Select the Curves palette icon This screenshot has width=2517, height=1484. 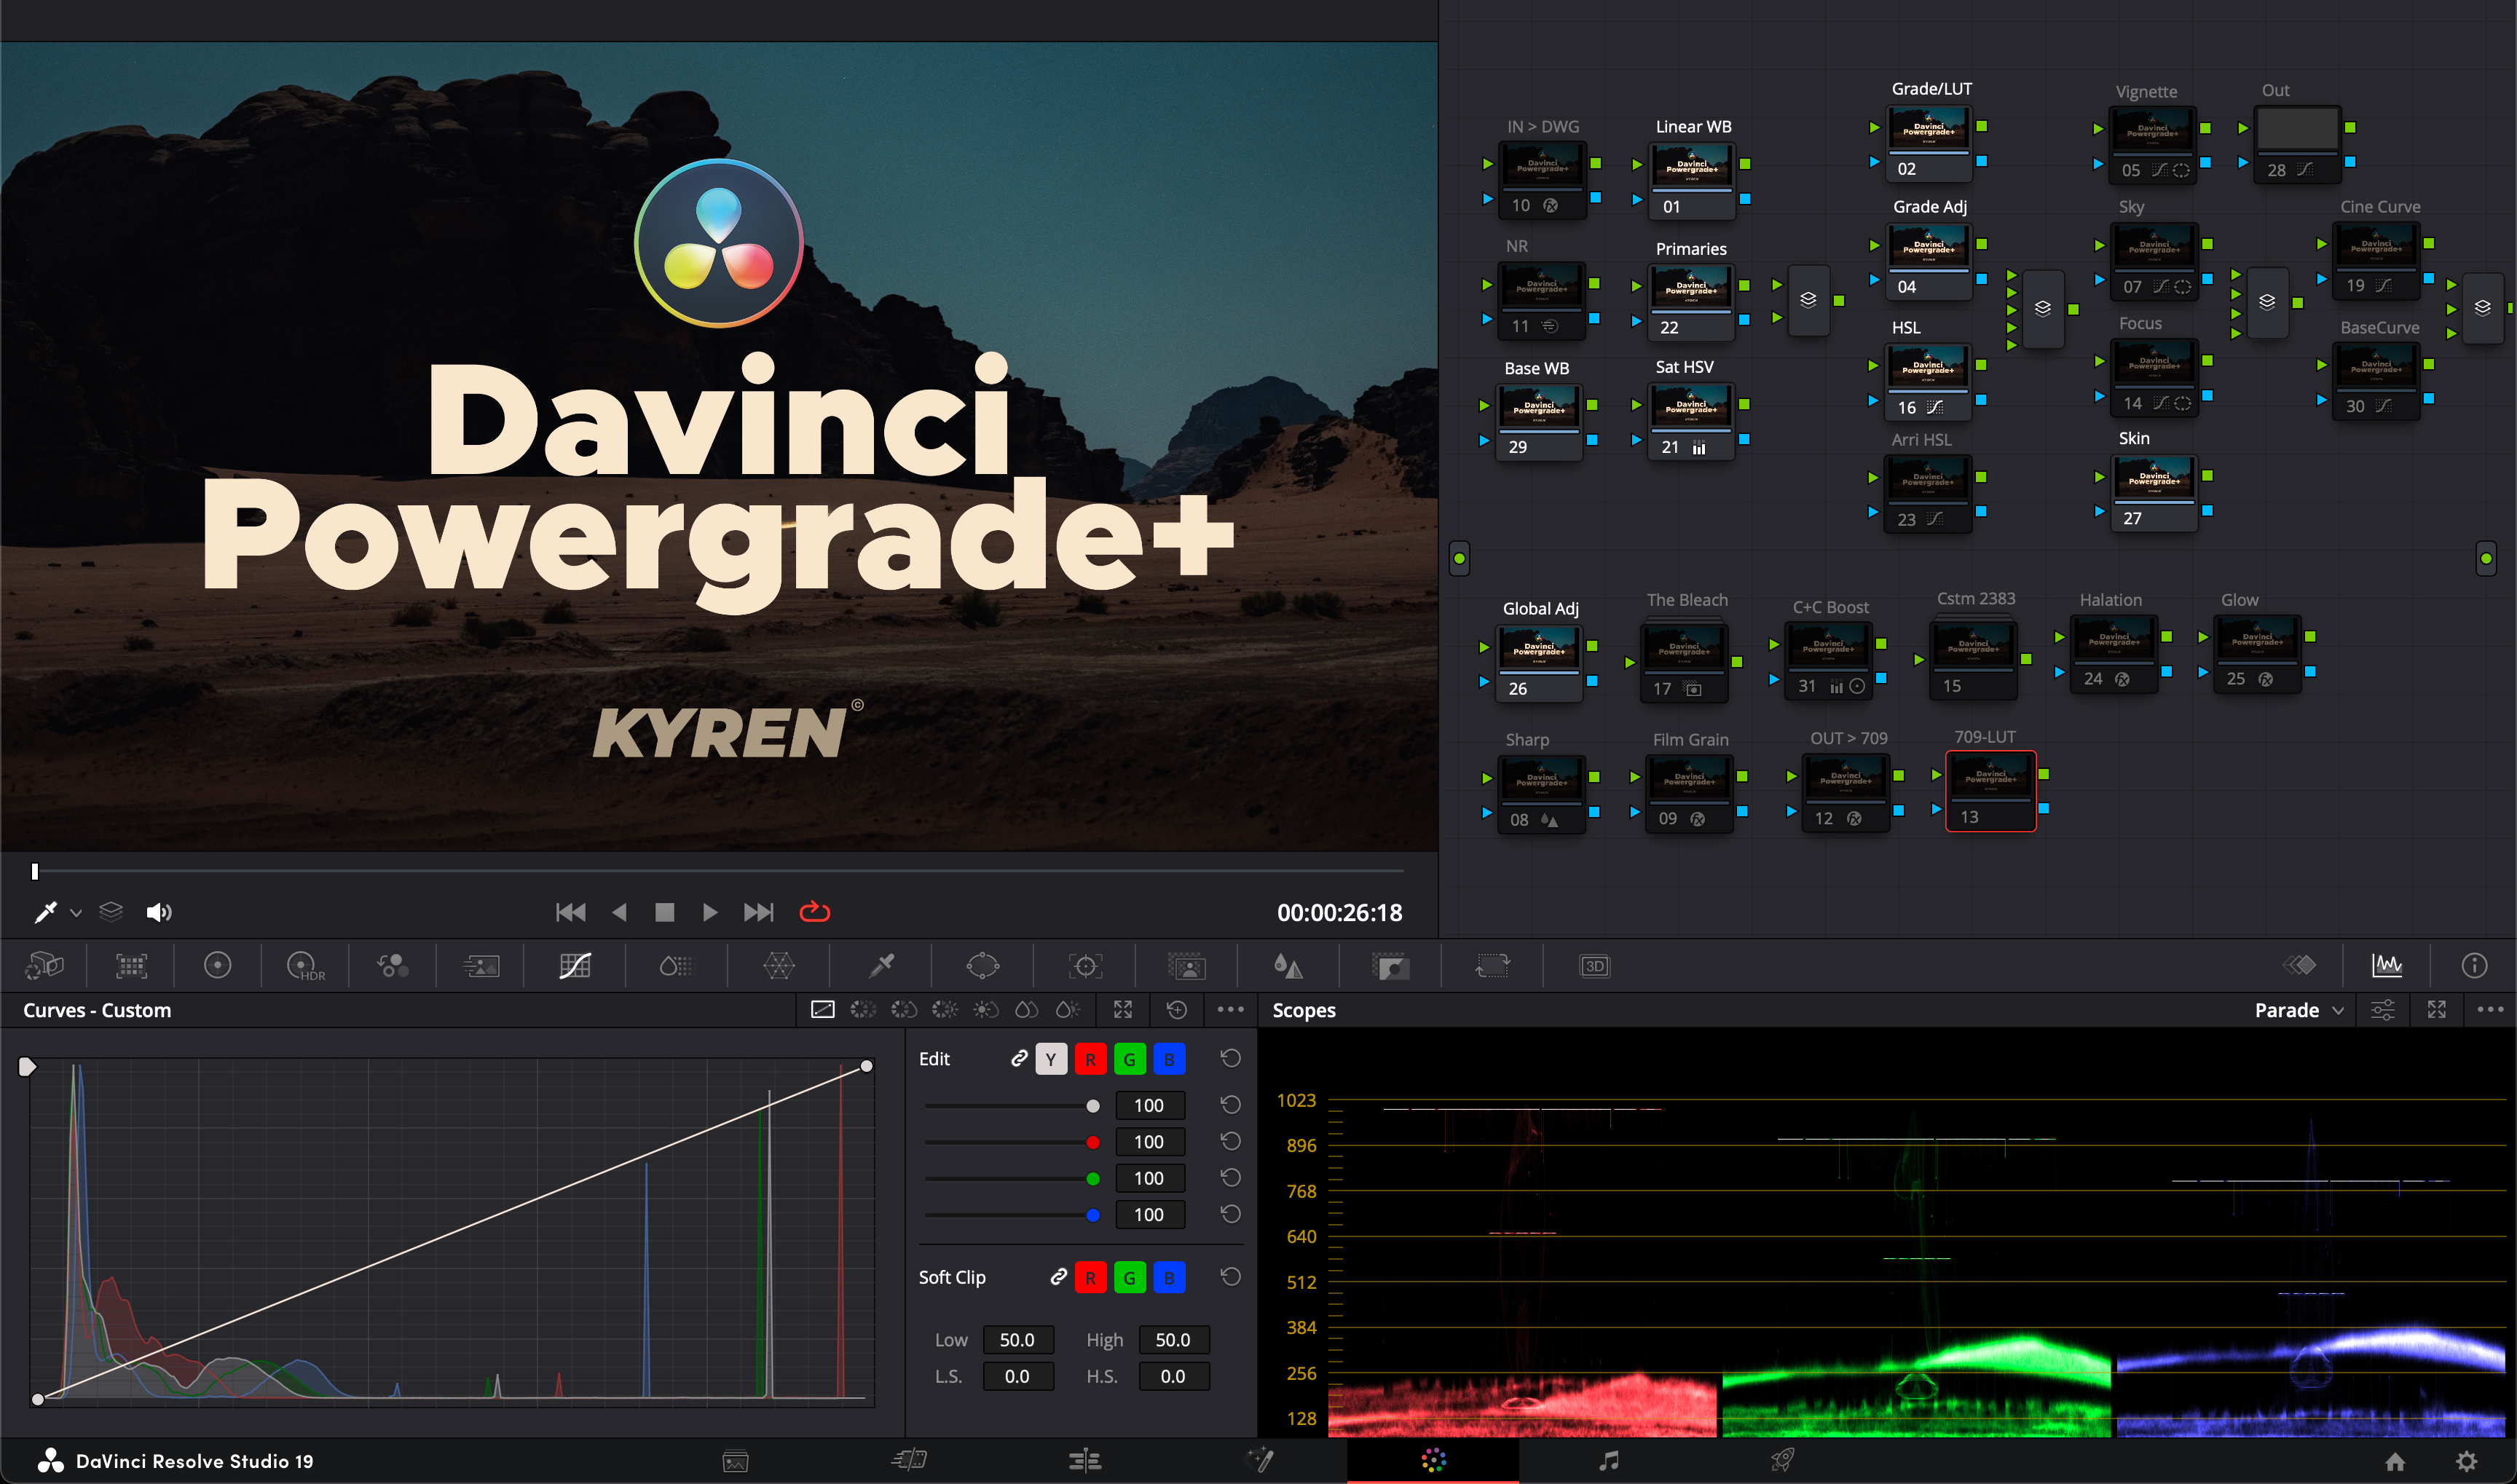575,965
